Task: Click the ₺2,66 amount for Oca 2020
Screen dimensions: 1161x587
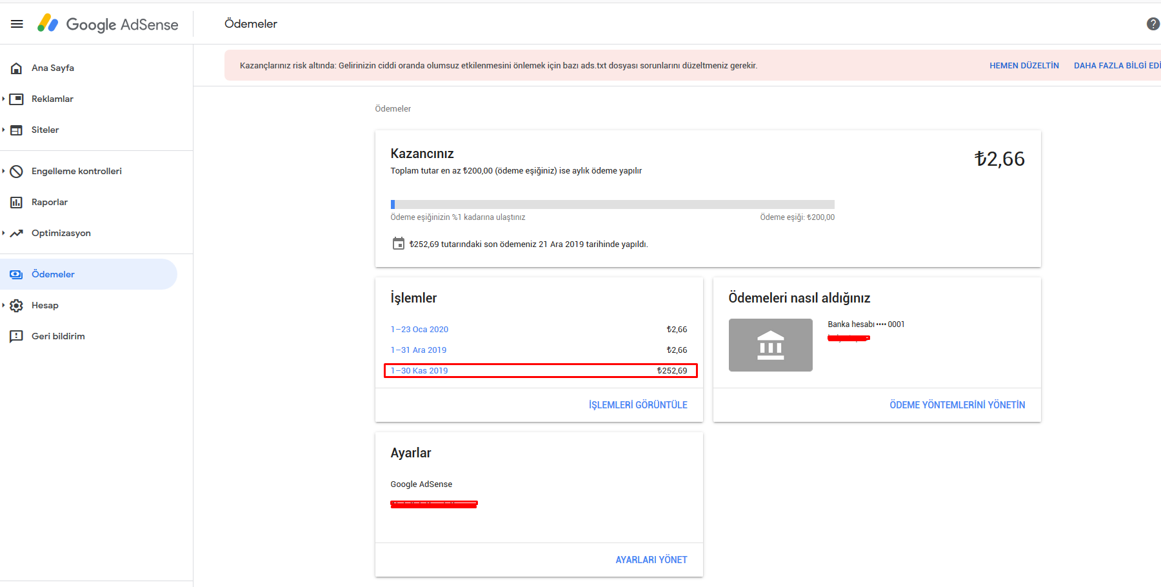Action: 677,329
